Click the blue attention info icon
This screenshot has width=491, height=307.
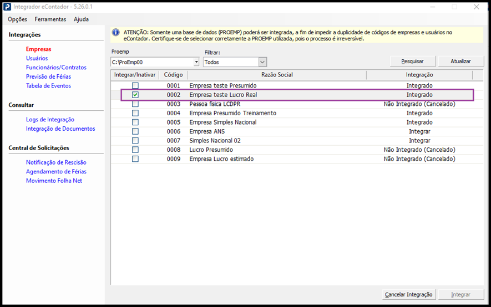(116, 33)
